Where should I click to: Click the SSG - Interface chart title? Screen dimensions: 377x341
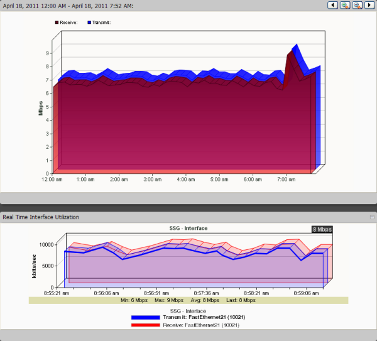[188, 228]
